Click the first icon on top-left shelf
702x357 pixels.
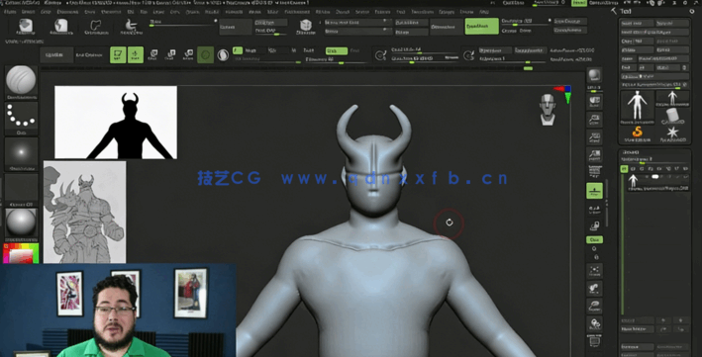[26, 27]
